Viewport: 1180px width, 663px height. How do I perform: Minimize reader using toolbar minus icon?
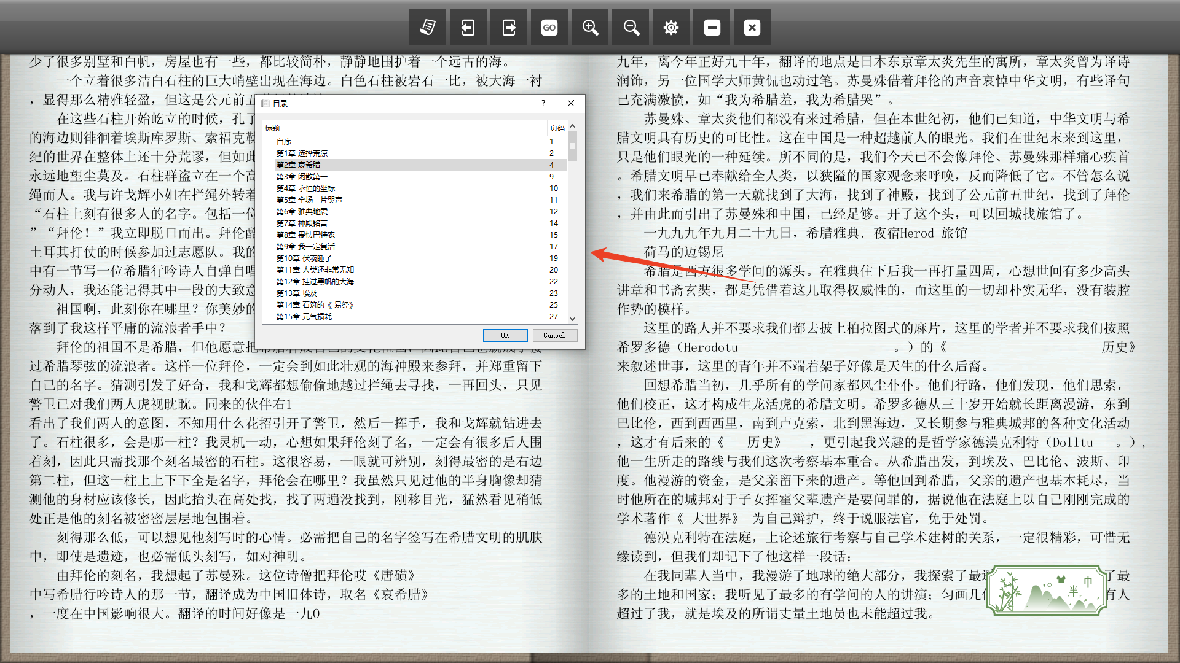coord(712,28)
